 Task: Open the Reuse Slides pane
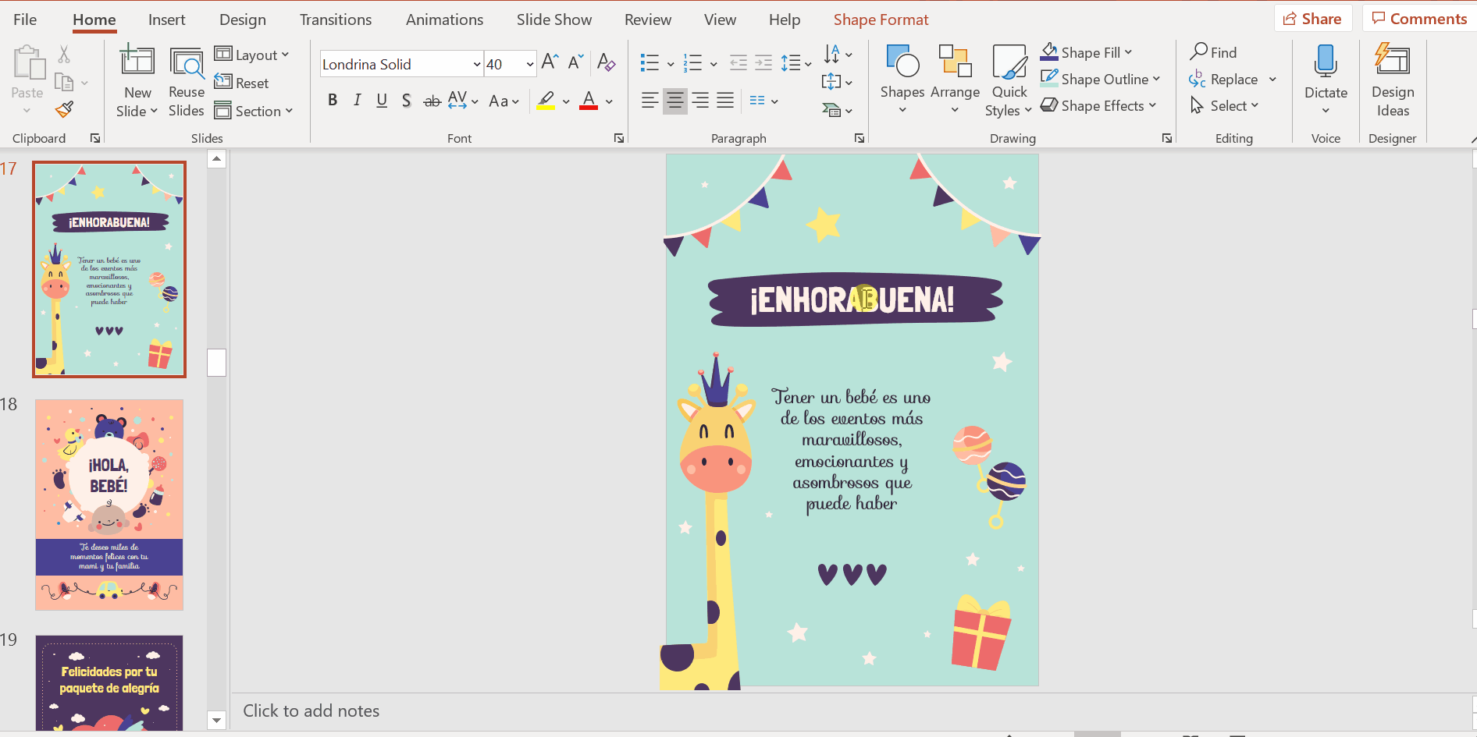tap(186, 81)
